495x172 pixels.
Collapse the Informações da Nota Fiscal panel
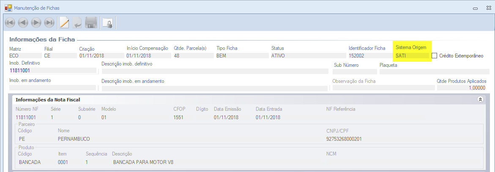coord(480,100)
